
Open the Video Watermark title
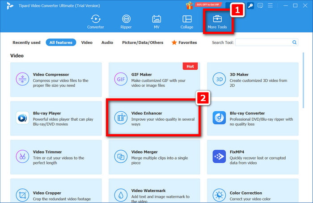pyautogui.click(x=148, y=190)
